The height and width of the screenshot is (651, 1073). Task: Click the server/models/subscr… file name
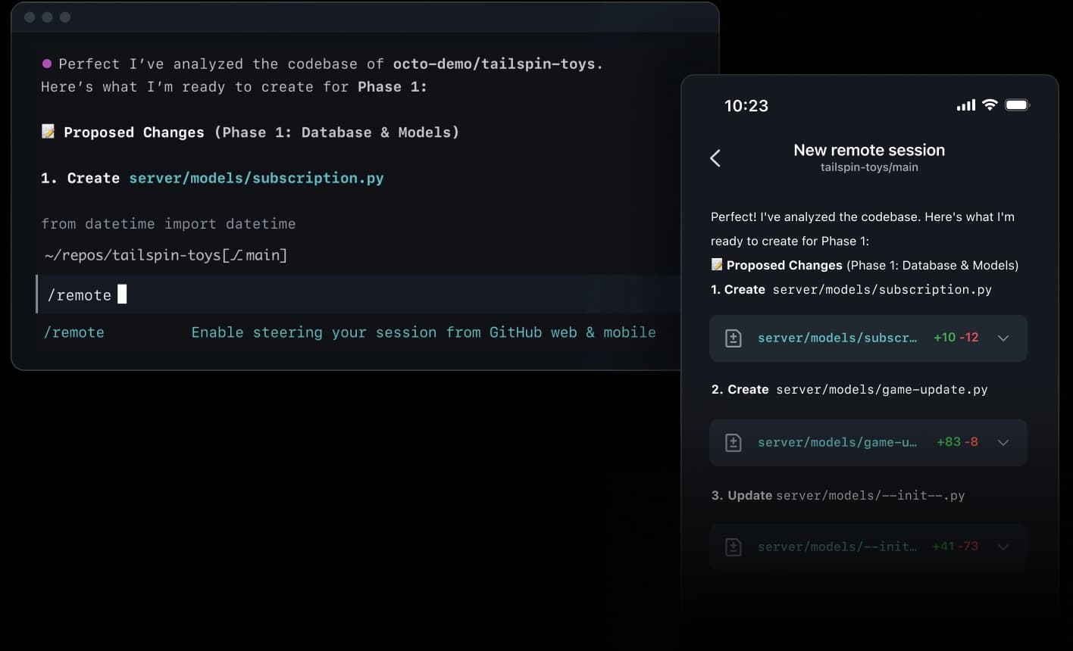point(837,338)
